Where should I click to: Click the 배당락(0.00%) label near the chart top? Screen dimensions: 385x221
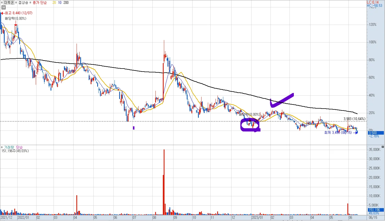pos(15,19)
